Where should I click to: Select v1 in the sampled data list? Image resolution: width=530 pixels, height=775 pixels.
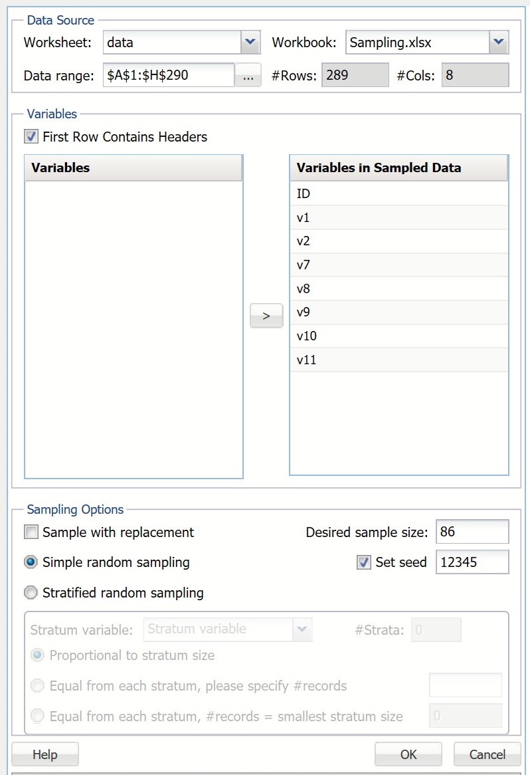pyautogui.click(x=398, y=218)
